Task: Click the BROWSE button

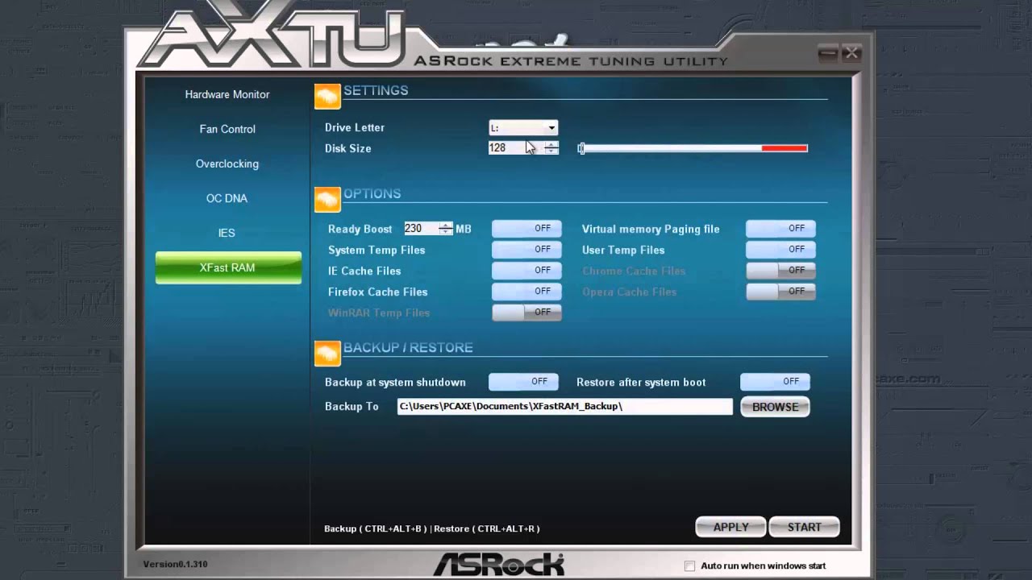Action: [x=775, y=407]
